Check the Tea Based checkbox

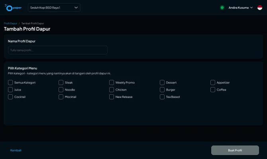[x=162, y=97]
